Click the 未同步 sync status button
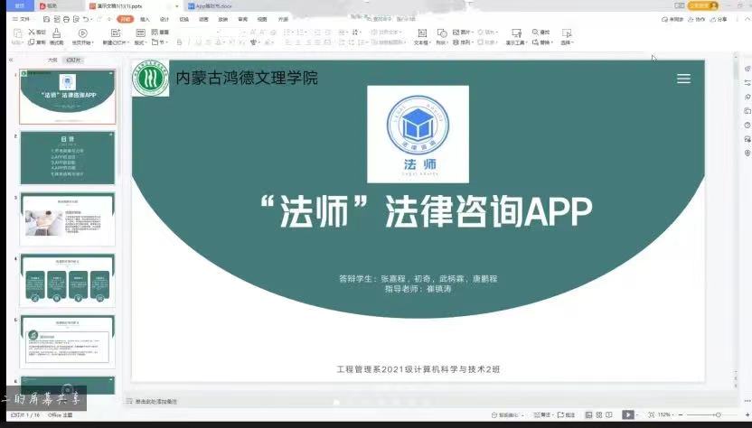752x428 pixels. pyautogui.click(x=672, y=20)
